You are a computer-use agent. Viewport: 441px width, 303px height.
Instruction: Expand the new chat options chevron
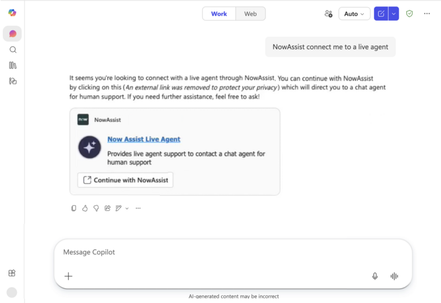click(x=394, y=14)
